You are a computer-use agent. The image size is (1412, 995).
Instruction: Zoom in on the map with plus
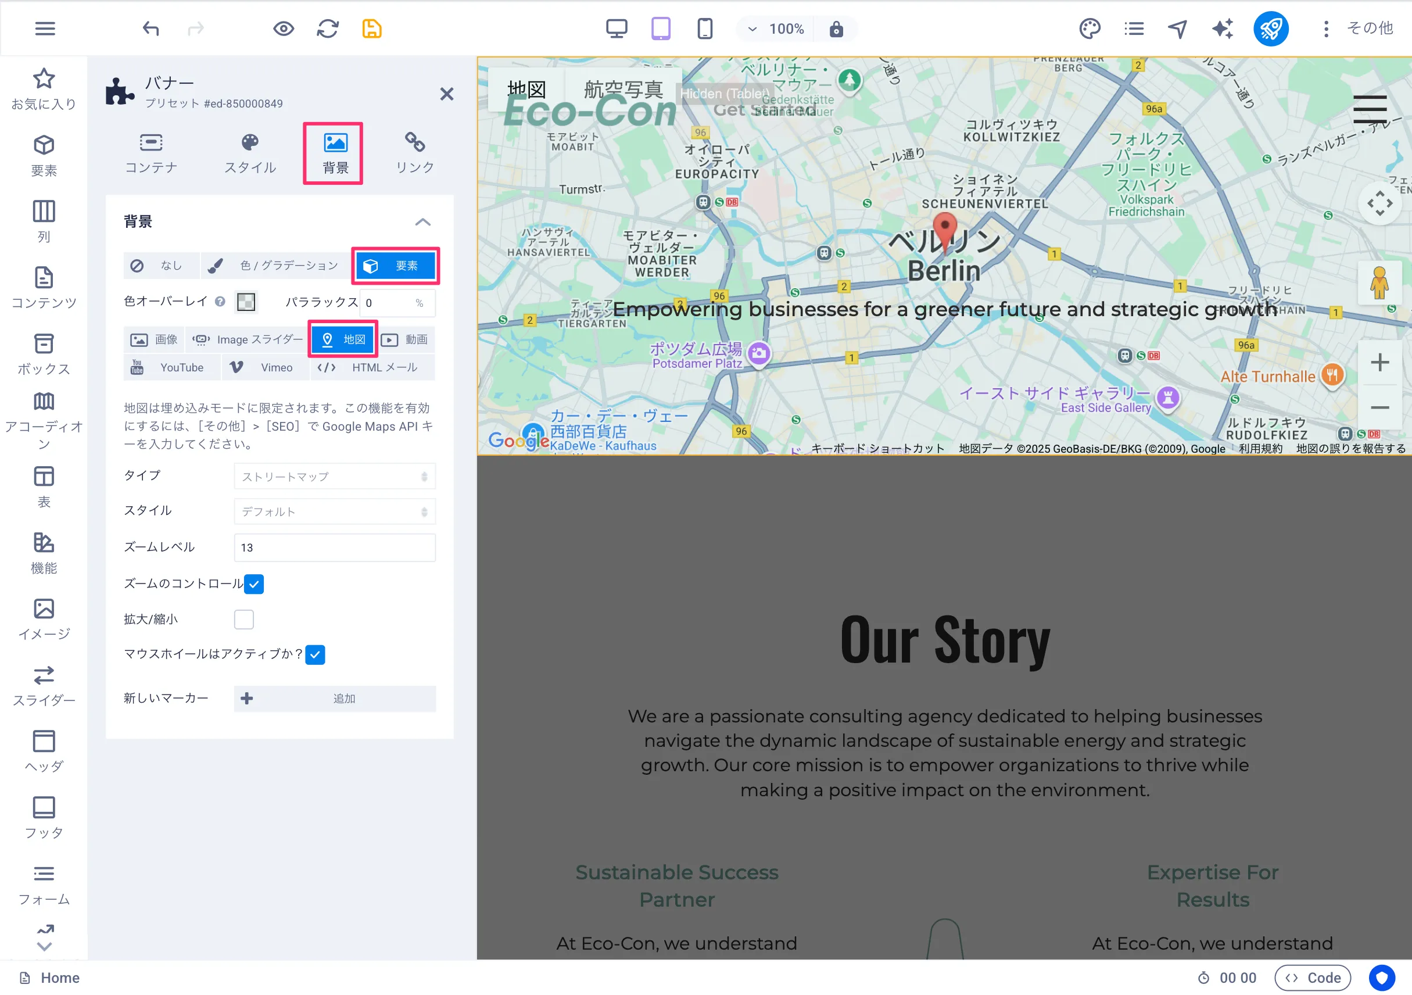tap(1379, 362)
